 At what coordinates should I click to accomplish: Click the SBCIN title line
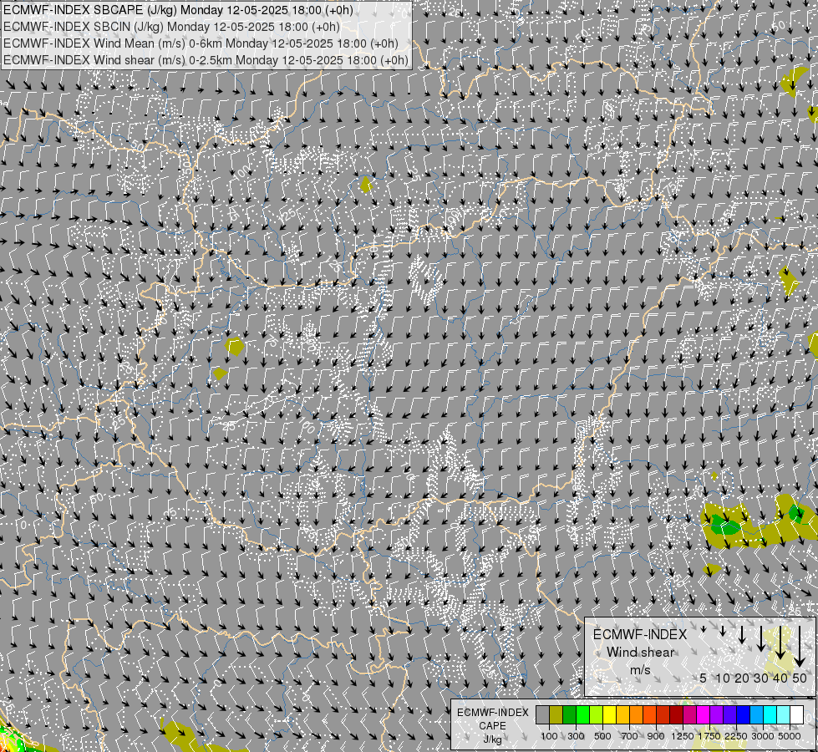[171, 27]
